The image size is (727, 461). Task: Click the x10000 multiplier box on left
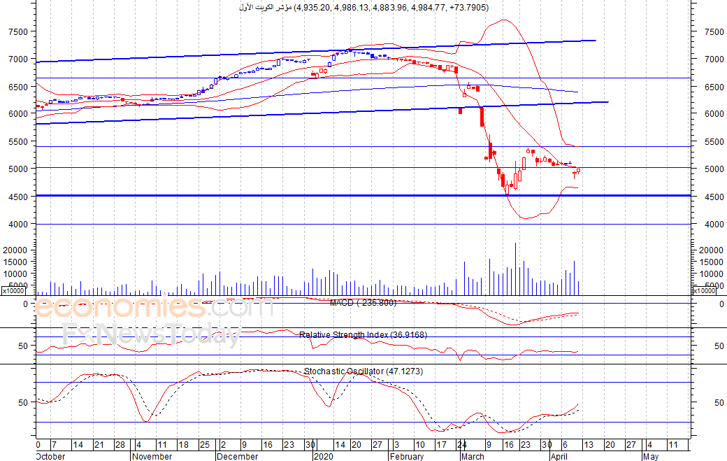13,291
